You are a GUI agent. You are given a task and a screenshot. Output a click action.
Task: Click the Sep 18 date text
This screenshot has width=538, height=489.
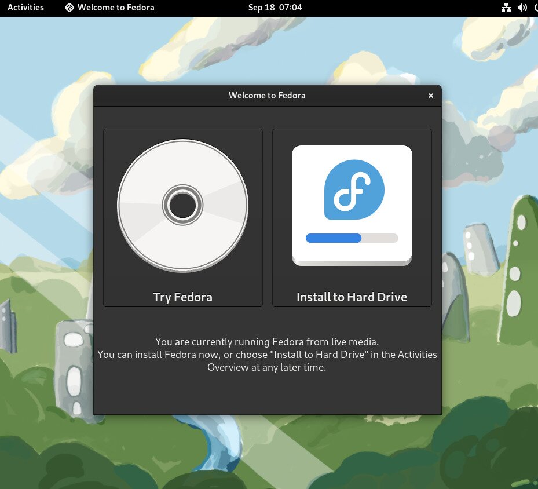point(261,8)
